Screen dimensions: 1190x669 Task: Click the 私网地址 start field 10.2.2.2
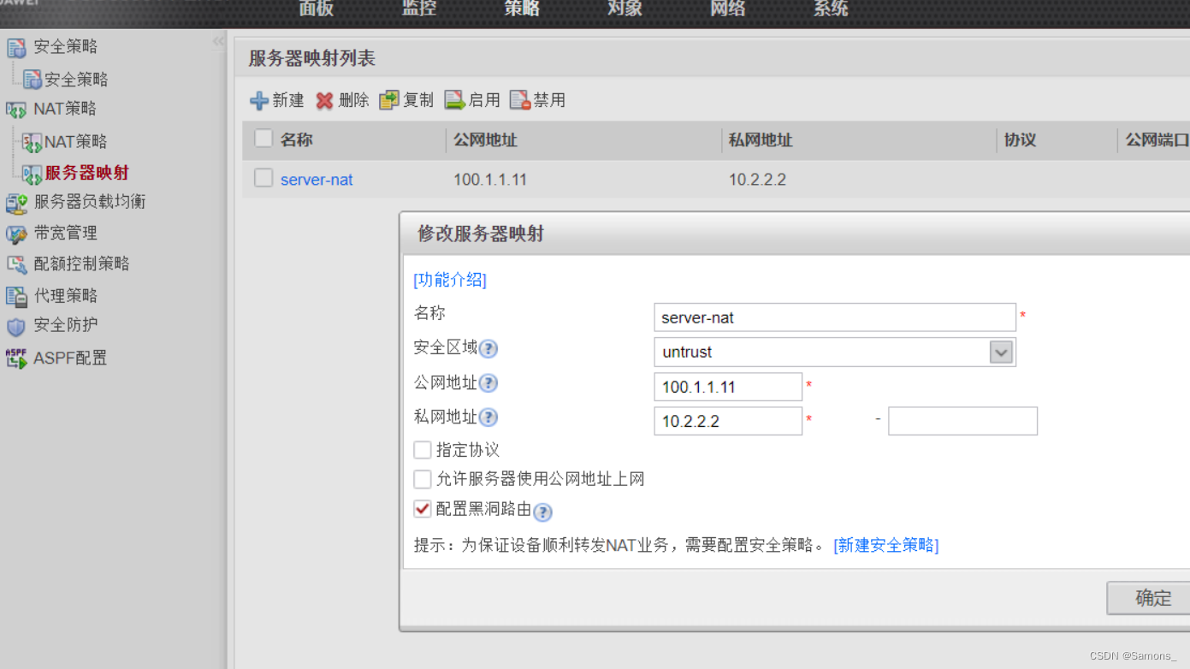(728, 421)
